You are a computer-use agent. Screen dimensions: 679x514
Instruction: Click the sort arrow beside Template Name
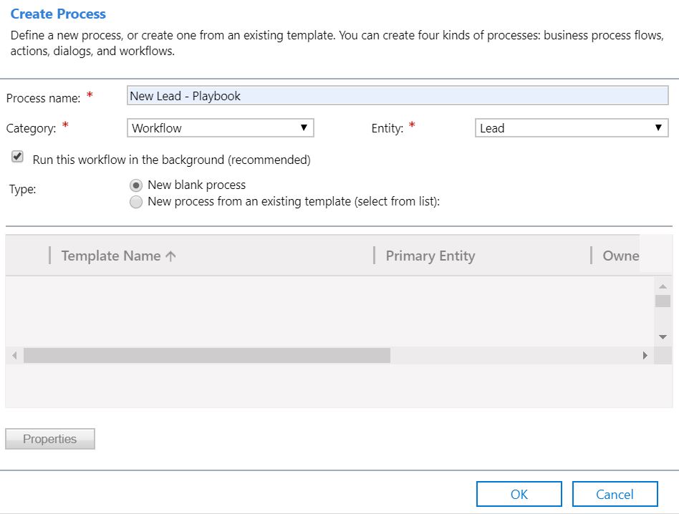point(170,256)
